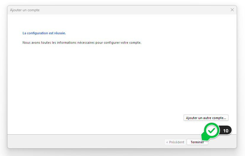Click the green checkmark callout icon

coord(211,131)
